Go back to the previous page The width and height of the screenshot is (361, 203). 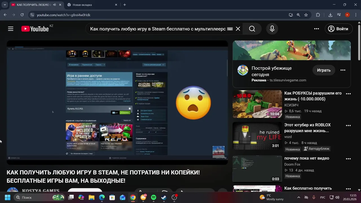tap(5, 15)
